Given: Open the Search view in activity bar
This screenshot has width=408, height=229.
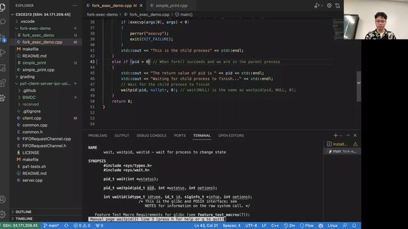Looking at the screenshot, I should [3, 22].
